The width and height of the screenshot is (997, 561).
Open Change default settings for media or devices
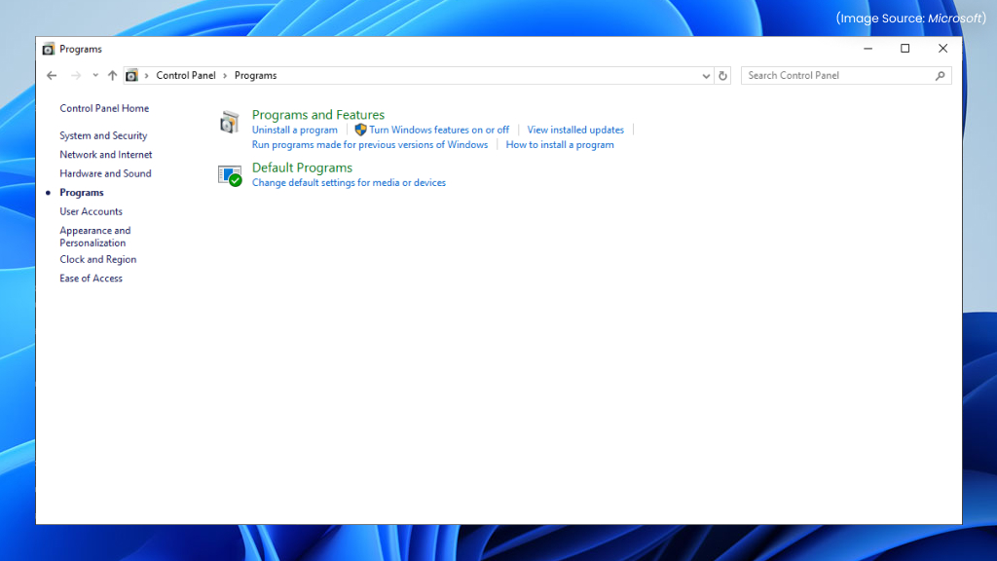(349, 183)
